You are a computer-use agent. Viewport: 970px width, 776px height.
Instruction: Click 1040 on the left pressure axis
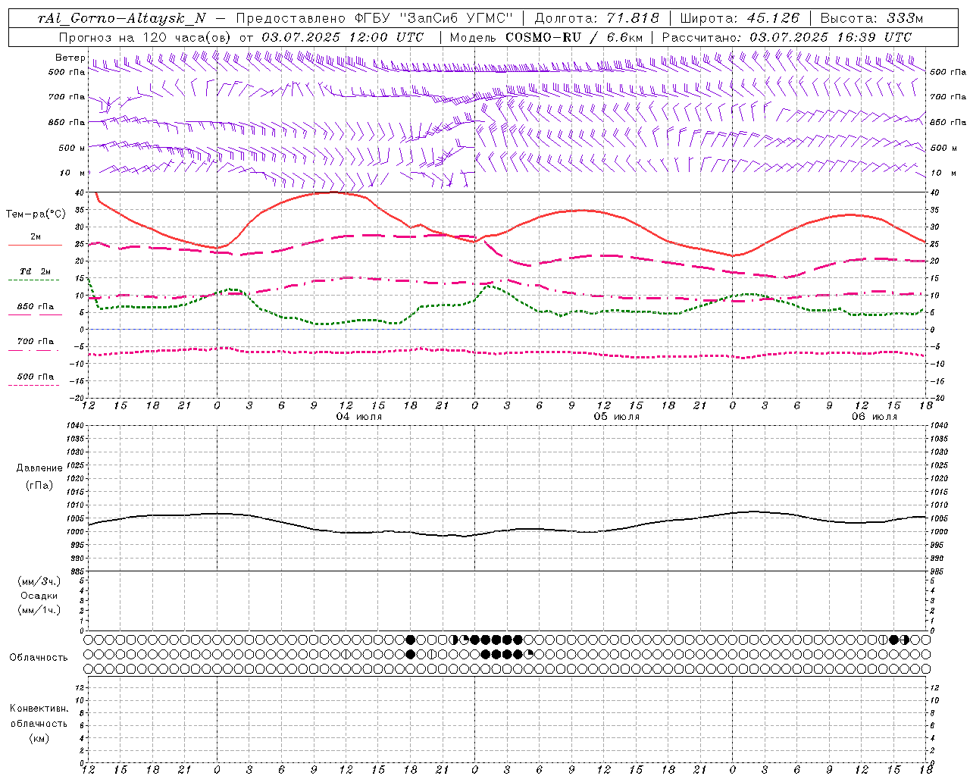(x=77, y=426)
